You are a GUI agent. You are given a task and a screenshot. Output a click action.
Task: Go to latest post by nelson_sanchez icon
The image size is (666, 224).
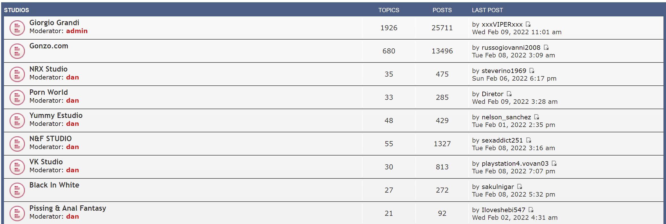(x=537, y=117)
